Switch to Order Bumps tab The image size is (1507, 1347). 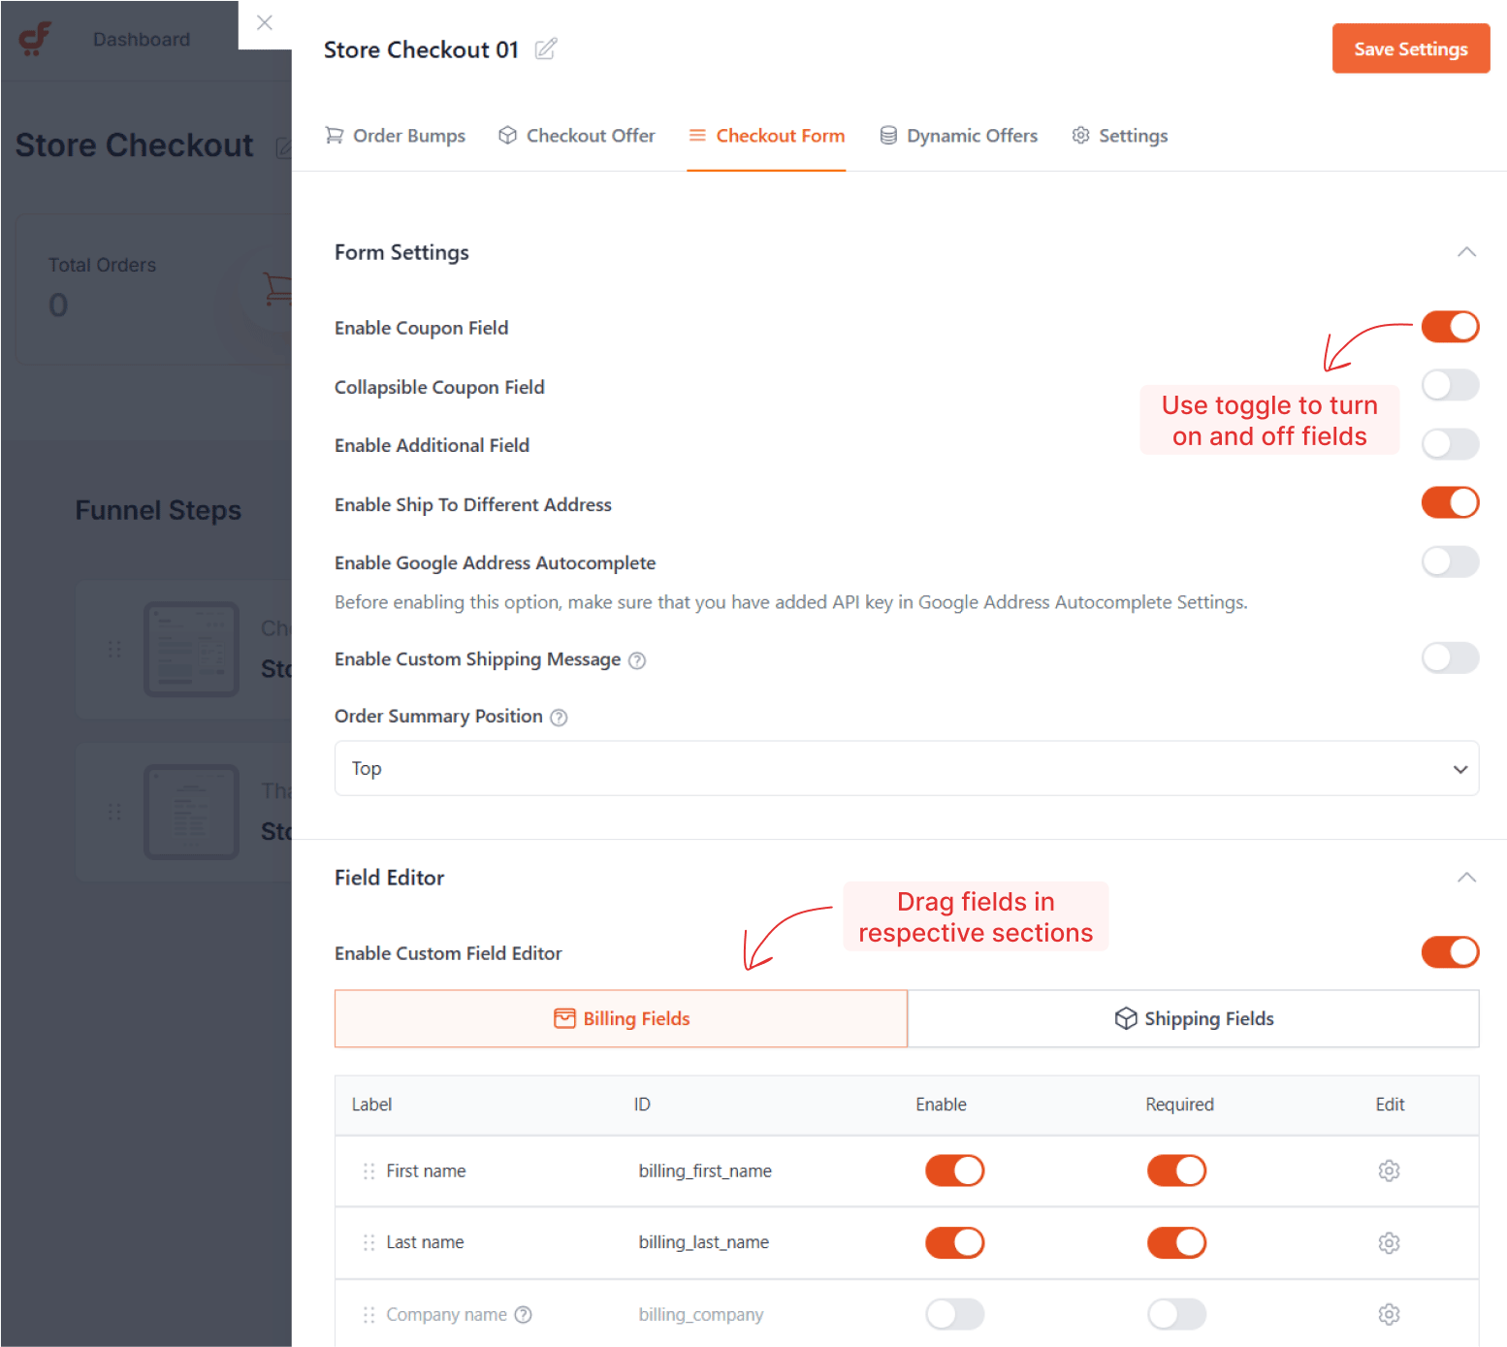point(395,136)
